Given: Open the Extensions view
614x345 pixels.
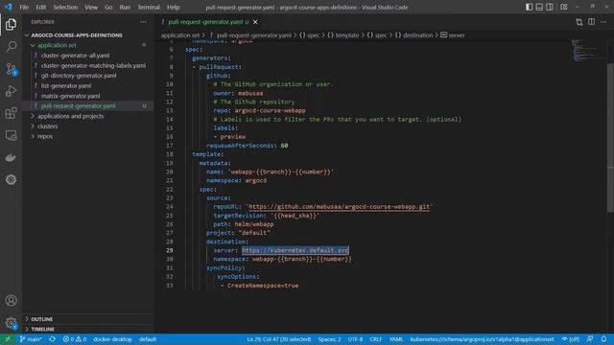Looking at the screenshot, I should [11, 113].
